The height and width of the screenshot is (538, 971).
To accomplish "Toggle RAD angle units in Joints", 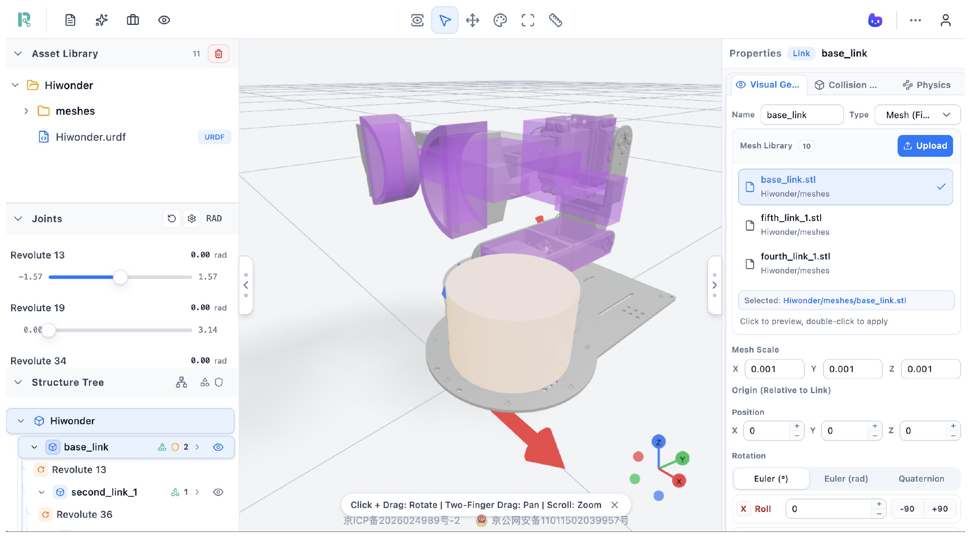I will [x=214, y=218].
